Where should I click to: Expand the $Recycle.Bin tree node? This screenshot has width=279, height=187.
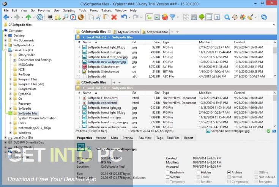pos(10,55)
